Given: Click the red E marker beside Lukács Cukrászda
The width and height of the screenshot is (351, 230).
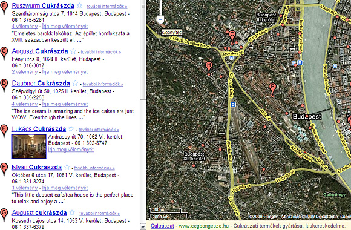Looking at the screenshot, I should [x=4, y=131].
